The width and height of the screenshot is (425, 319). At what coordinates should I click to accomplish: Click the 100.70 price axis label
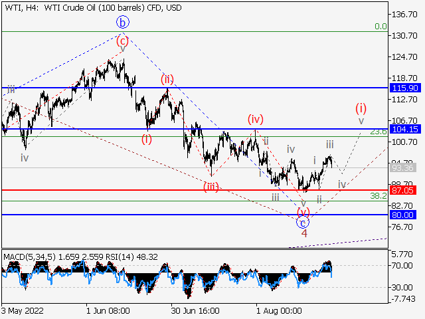[404, 142]
